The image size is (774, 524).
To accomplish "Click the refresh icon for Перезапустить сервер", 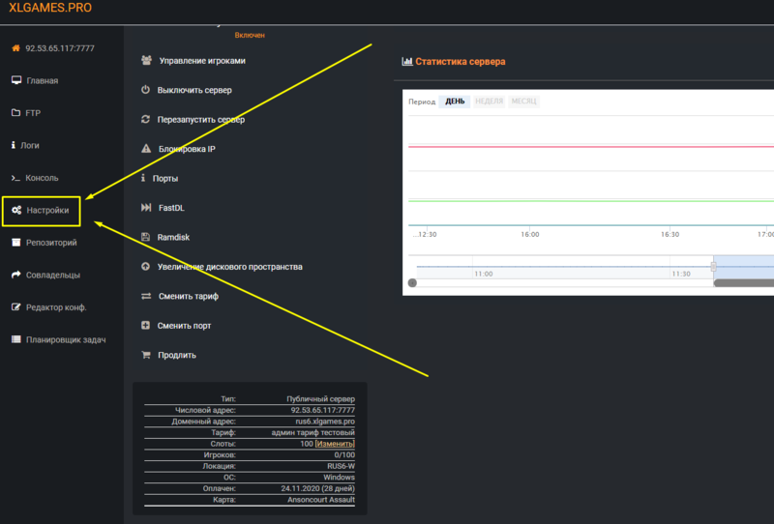I will tap(145, 120).
